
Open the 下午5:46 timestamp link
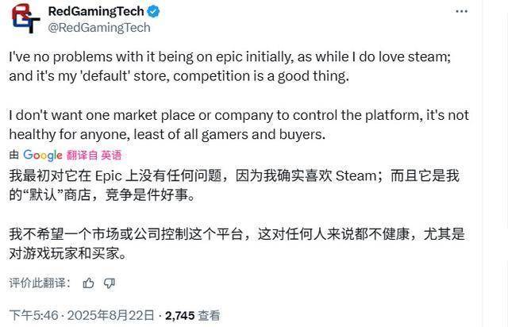click(x=33, y=315)
